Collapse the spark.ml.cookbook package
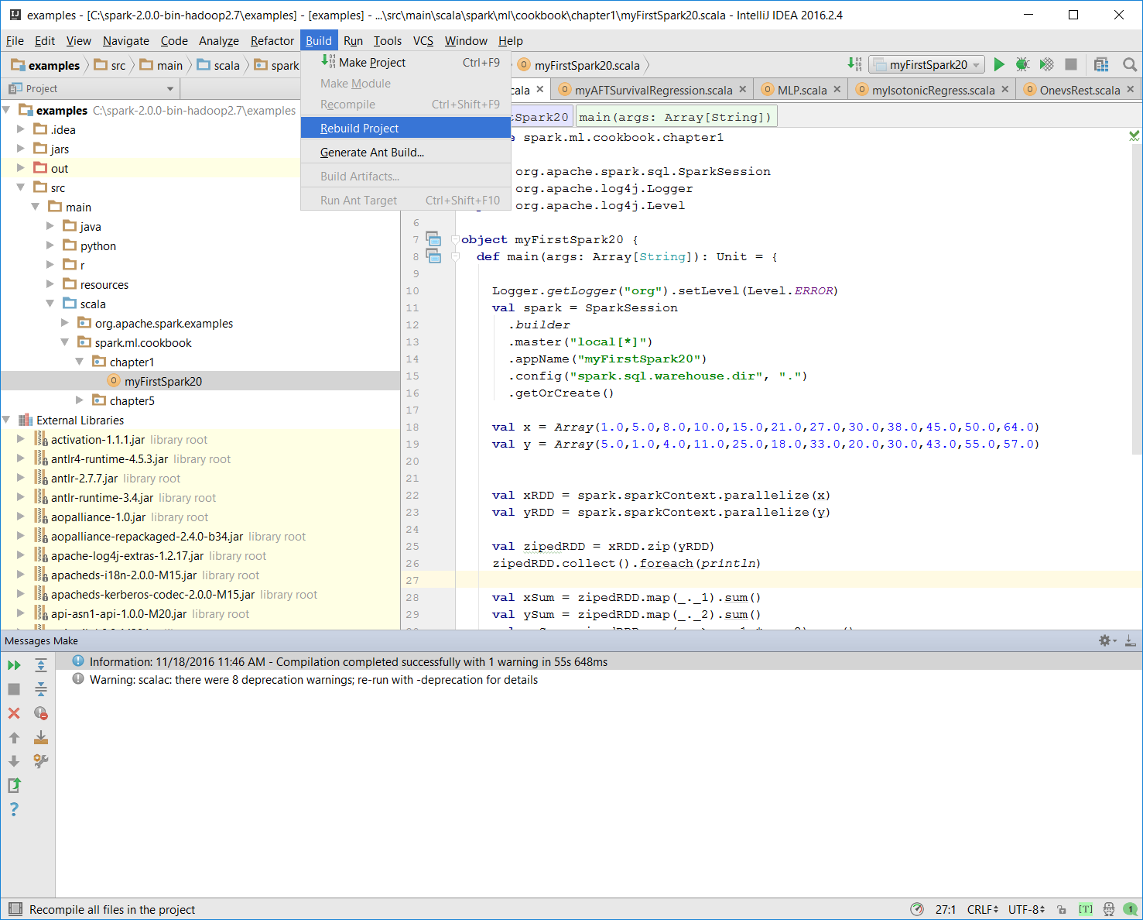Image resolution: width=1143 pixels, height=920 pixels. [x=64, y=342]
